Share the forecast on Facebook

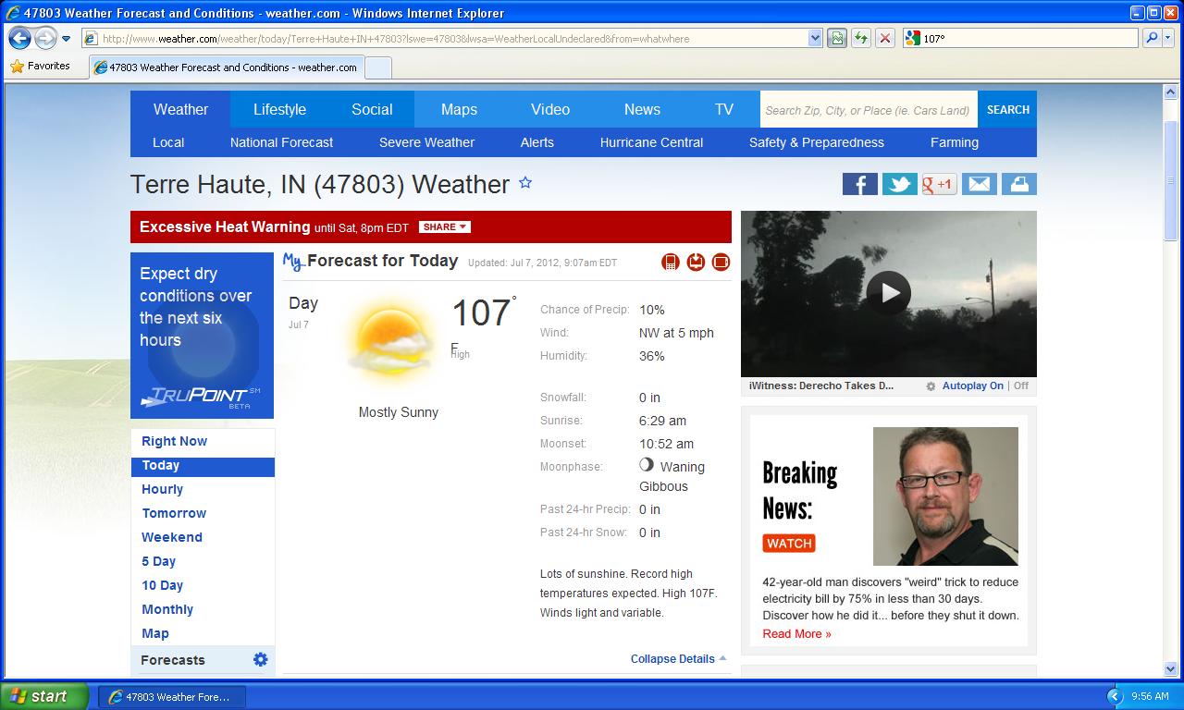click(x=859, y=184)
